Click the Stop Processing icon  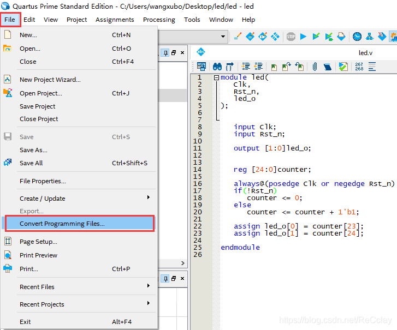tap(291, 37)
